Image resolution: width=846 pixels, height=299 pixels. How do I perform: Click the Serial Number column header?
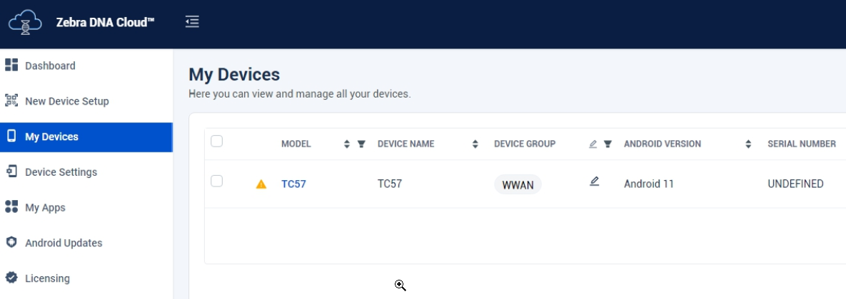(x=801, y=144)
